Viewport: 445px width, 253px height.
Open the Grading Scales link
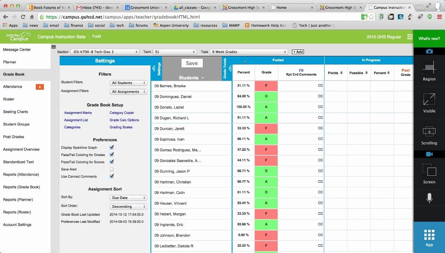(121, 127)
